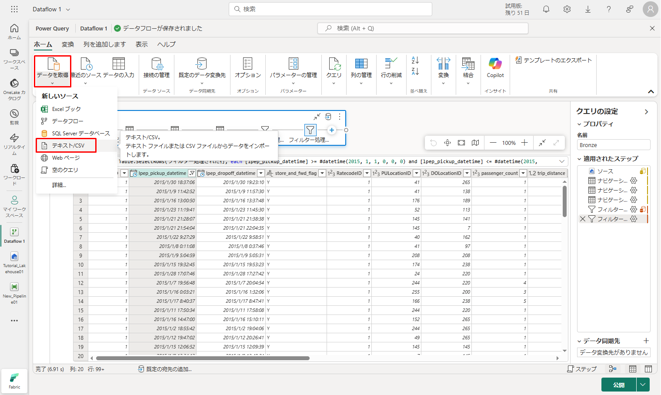
Task: Open Fabric settings gear
Action: click(567, 9)
